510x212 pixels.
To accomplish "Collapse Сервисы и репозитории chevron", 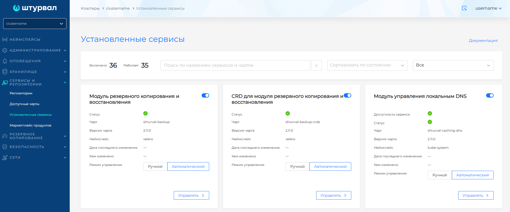I will [x=65, y=83].
